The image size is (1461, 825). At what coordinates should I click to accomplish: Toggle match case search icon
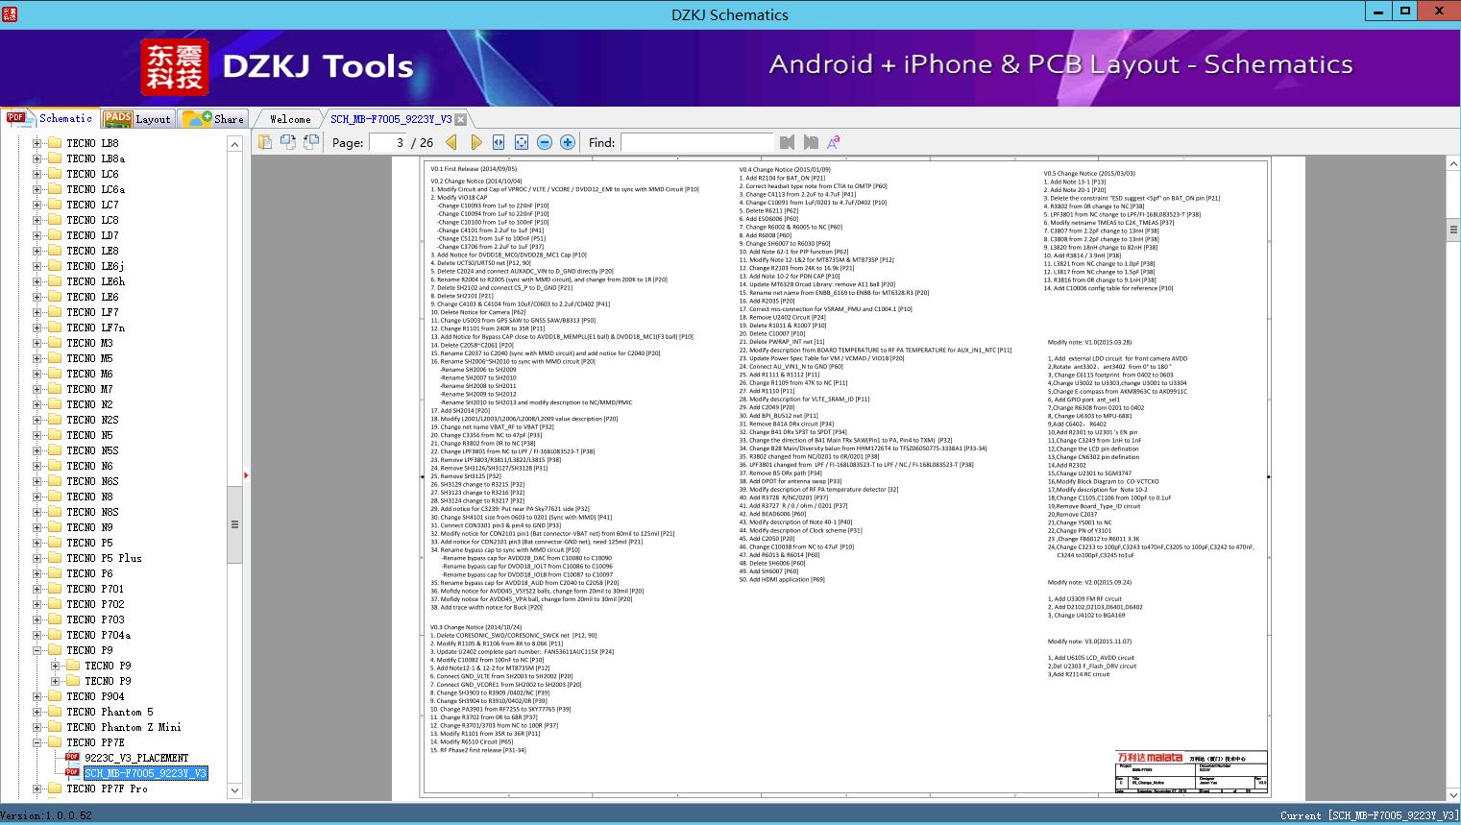pyautogui.click(x=834, y=142)
